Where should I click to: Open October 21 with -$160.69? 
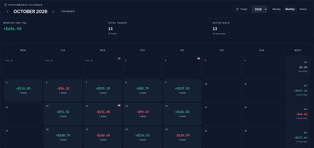[x=103, y=137]
